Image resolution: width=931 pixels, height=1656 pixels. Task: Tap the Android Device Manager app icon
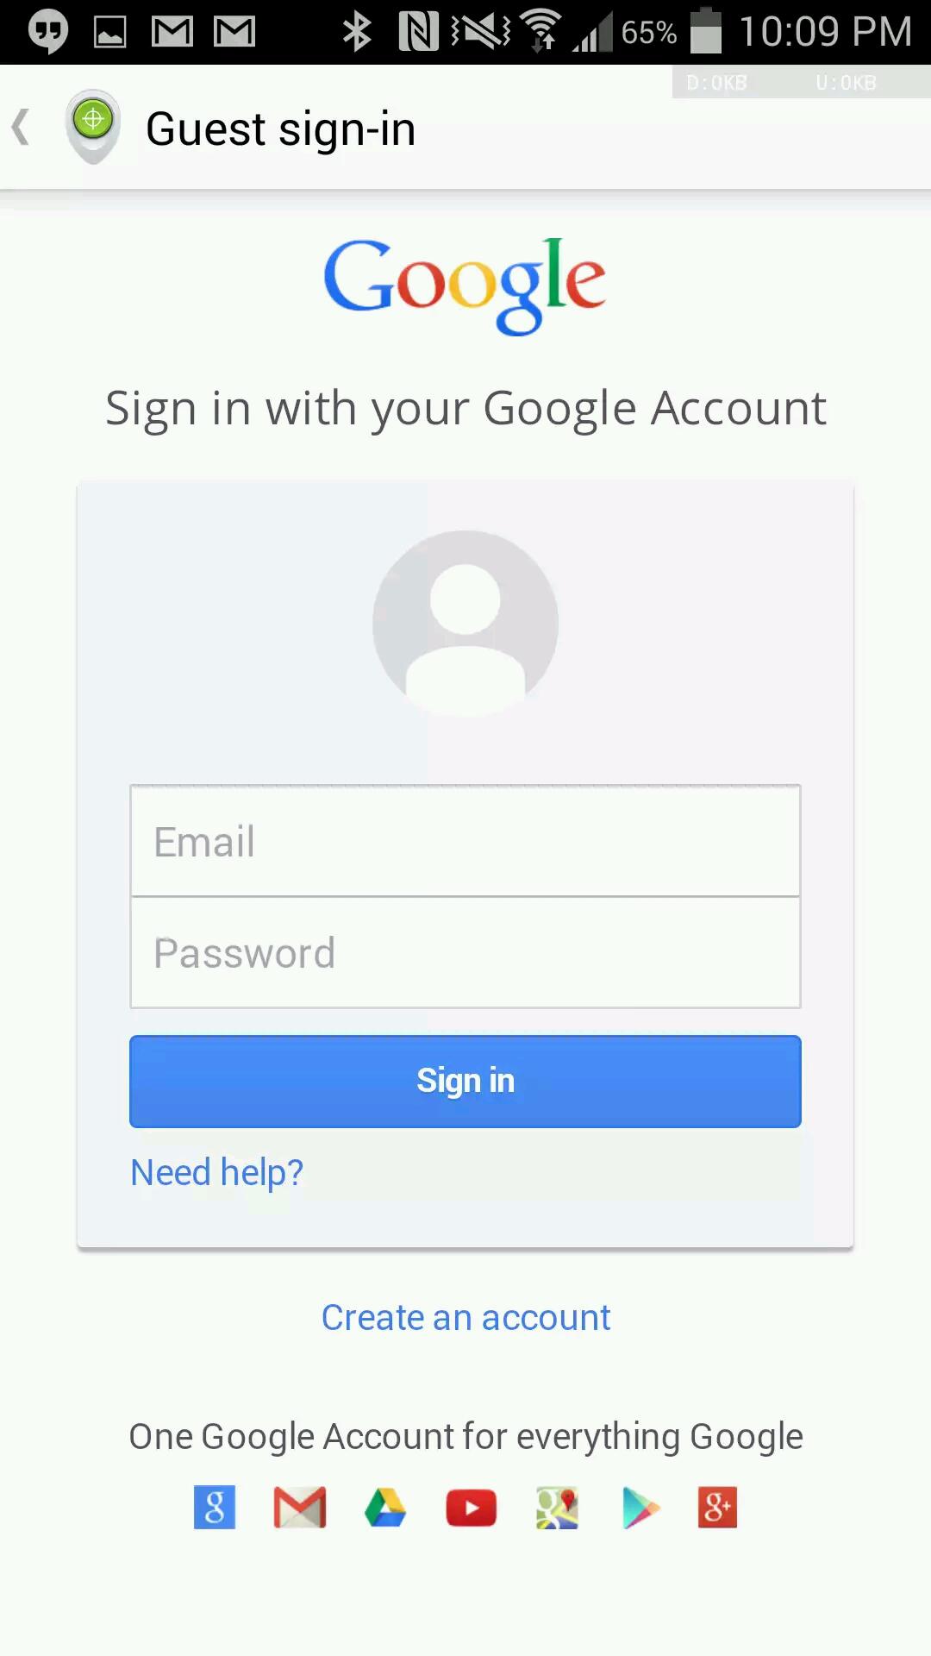[x=93, y=127]
